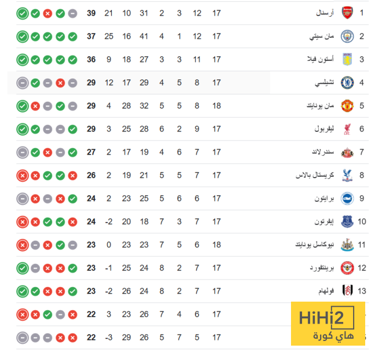This screenshot has width=371, height=352.
Task: Click the Brentford club logo
Action: point(347,268)
